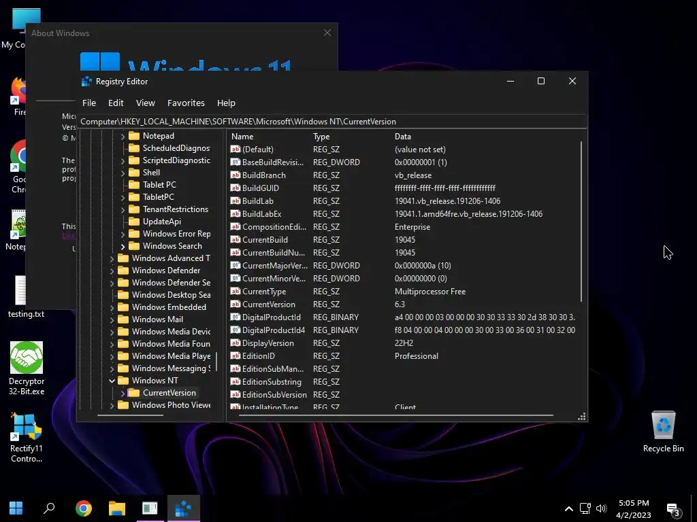Select the CompositionEdi... value row
This screenshot has width=697, height=522.
(404, 227)
